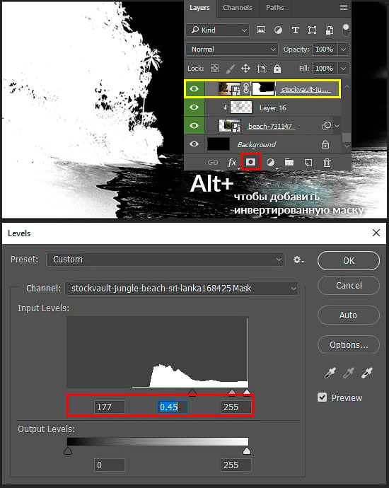The width and height of the screenshot is (389, 488).
Task: Toggle the Preview checkbox
Action: point(322,397)
